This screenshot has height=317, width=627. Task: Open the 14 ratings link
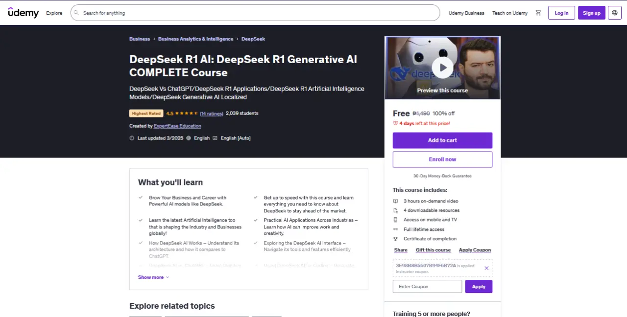(212, 113)
